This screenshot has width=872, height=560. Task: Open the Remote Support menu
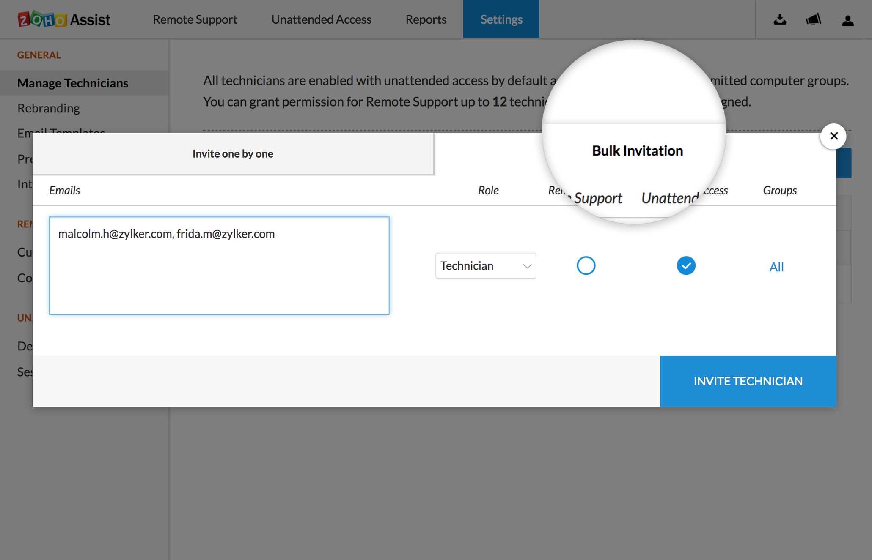coord(195,19)
